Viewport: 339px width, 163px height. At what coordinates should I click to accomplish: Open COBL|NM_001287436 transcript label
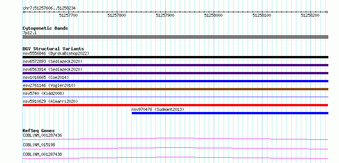42,136
